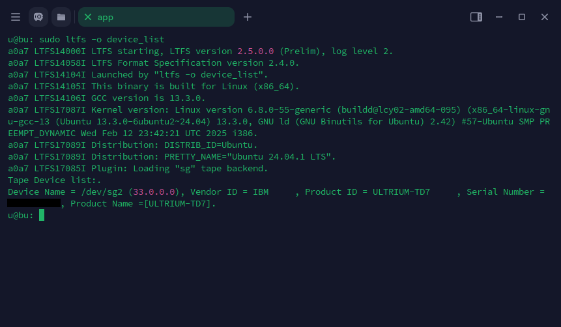
Task: Open the file browser folder icon
Action: coord(61,17)
